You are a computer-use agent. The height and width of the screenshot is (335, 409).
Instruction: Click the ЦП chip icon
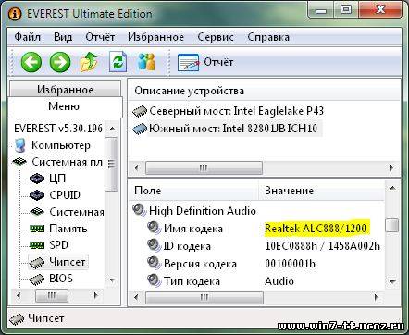(x=37, y=179)
